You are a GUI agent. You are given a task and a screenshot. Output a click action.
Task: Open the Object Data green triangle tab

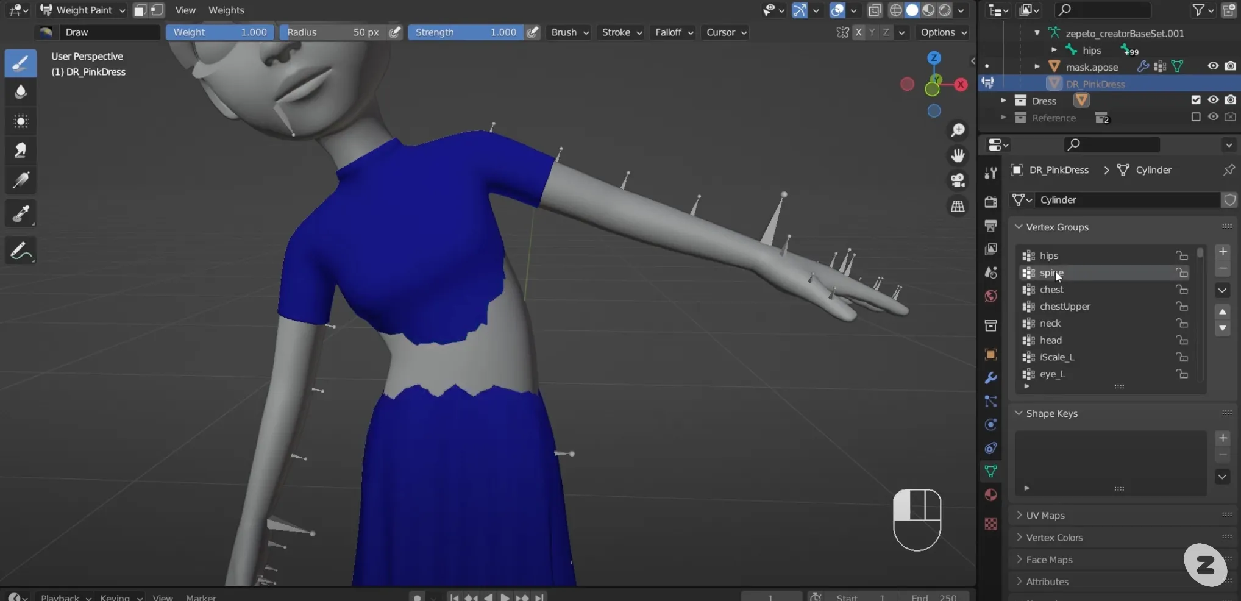point(990,471)
